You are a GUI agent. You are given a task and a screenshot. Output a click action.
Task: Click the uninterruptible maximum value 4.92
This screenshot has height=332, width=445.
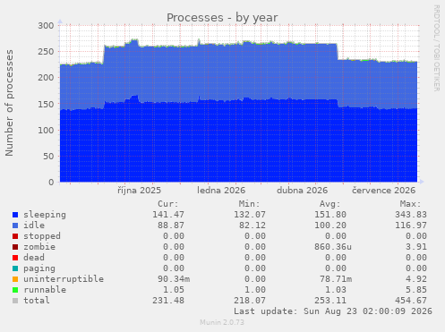coord(416,279)
